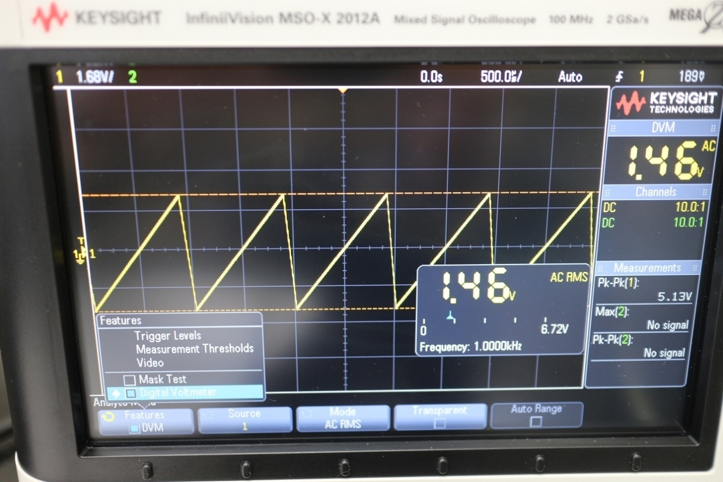Select the yellow DC 10.0:1 channel row
The width and height of the screenshot is (723, 482).
653,208
